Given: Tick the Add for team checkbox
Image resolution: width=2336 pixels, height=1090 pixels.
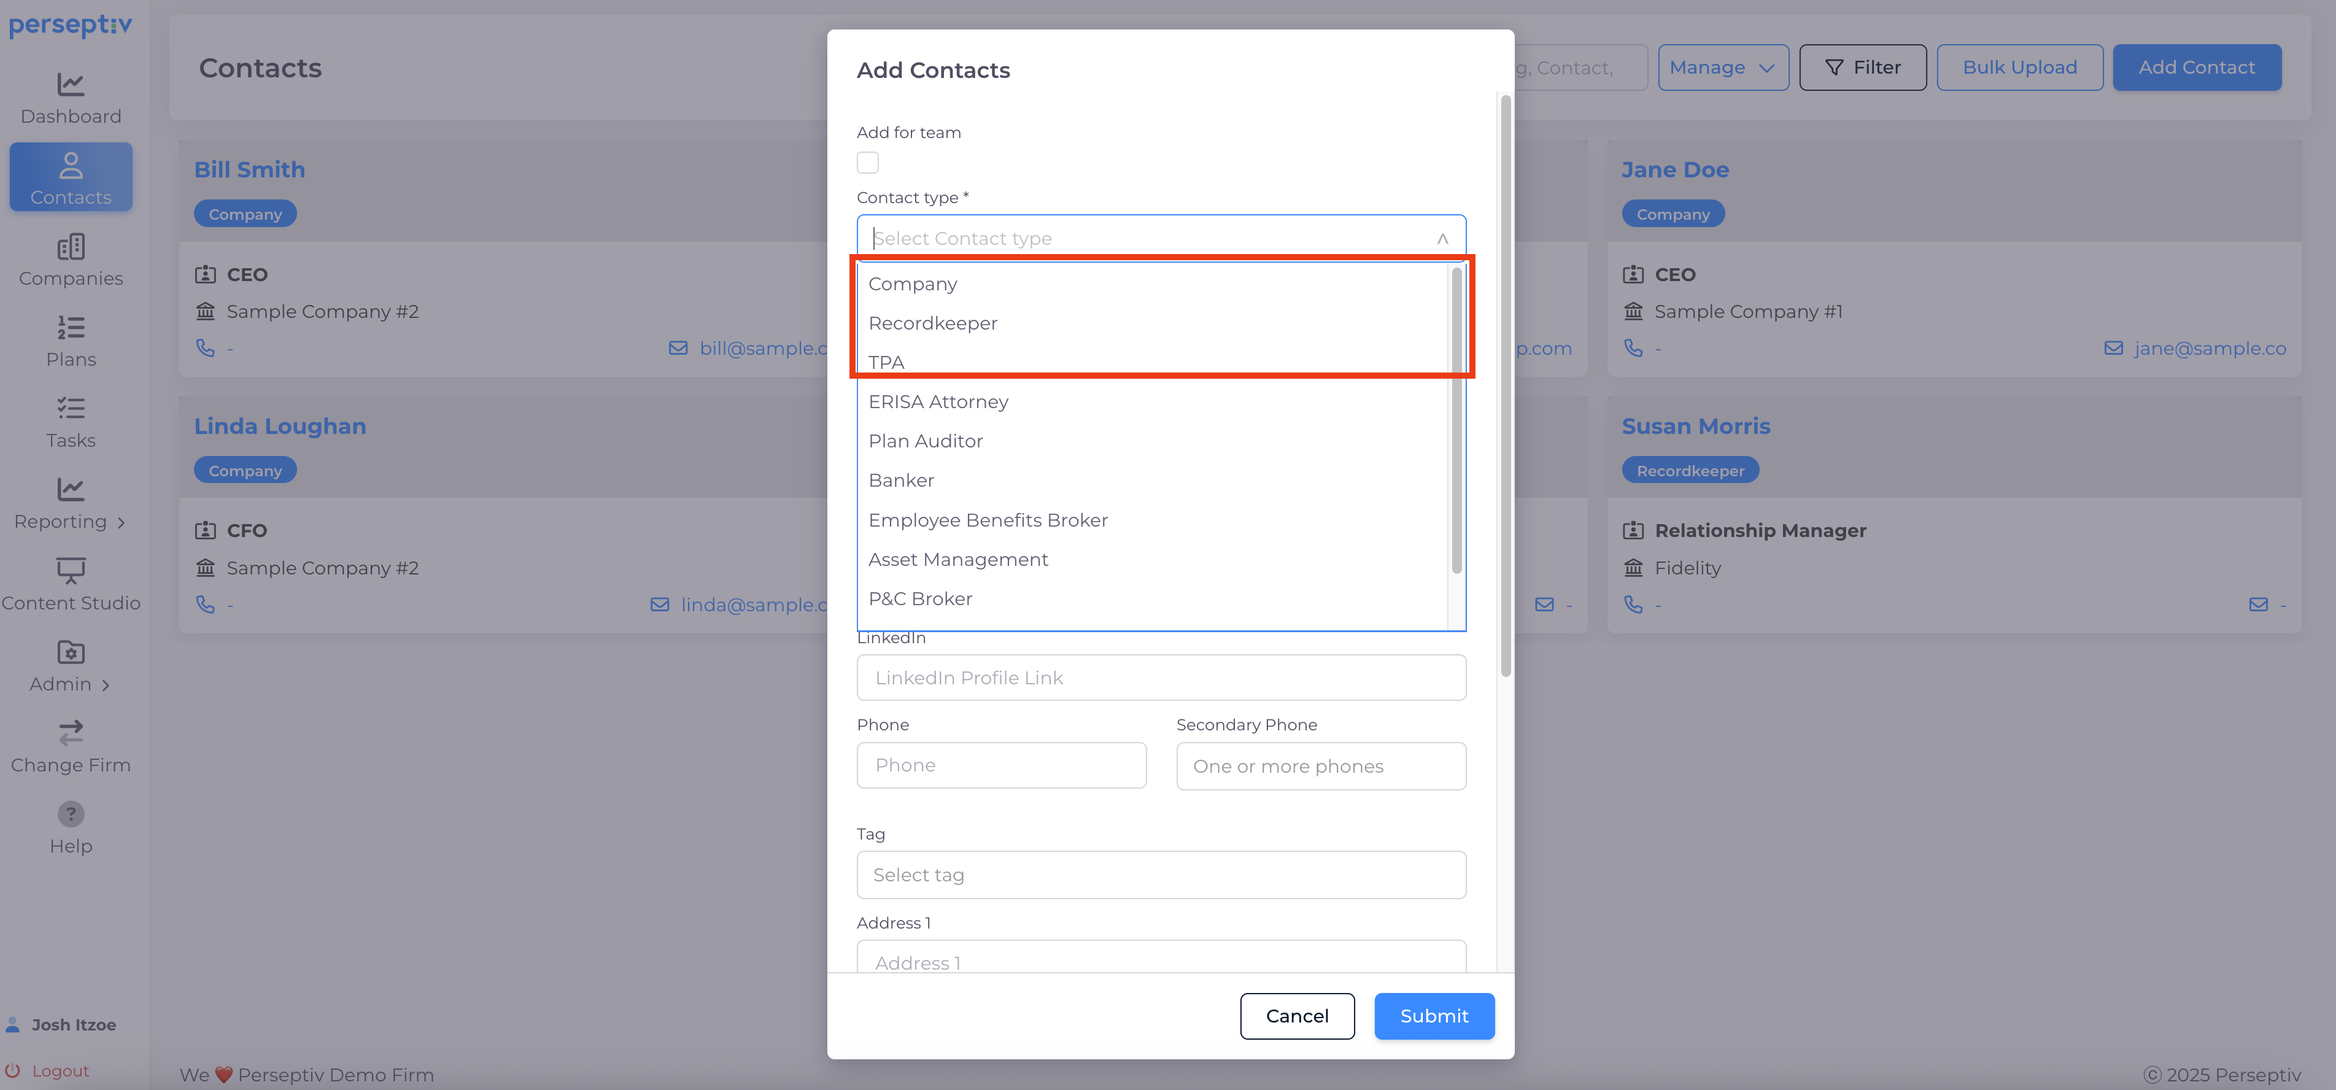Looking at the screenshot, I should pyautogui.click(x=867, y=162).
